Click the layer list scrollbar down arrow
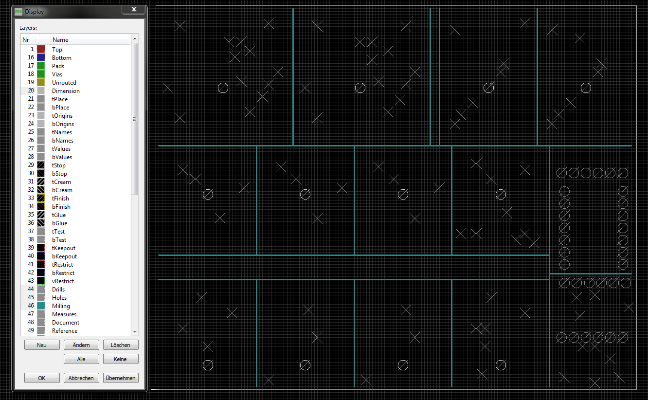 135,331
